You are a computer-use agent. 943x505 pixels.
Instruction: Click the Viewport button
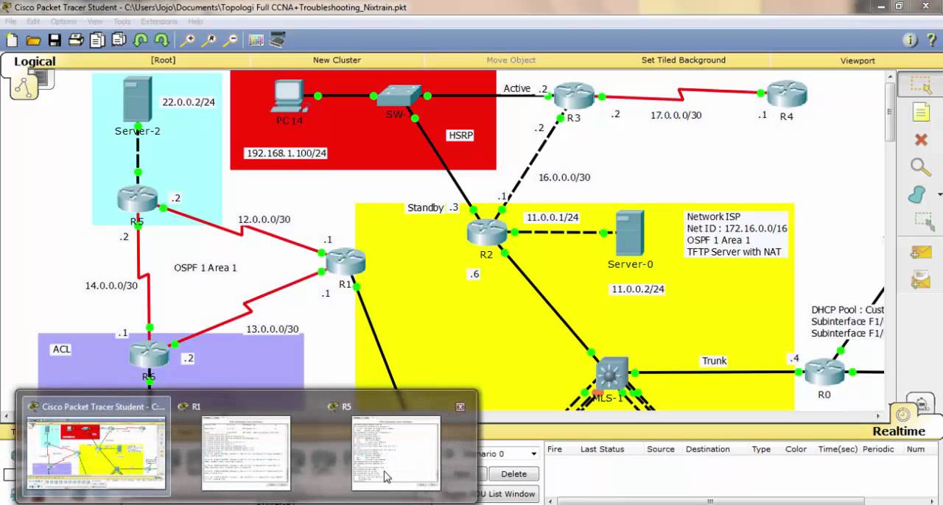(x=858, y=60)
